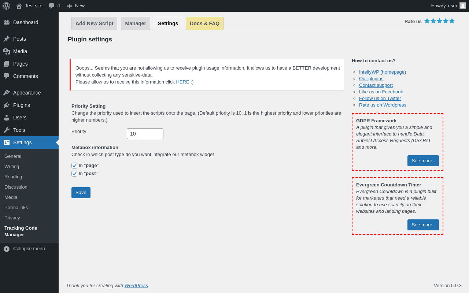The width and height of the screenshot is (469, 293).
Task: Click the Save button
Action: coord(81,193)
